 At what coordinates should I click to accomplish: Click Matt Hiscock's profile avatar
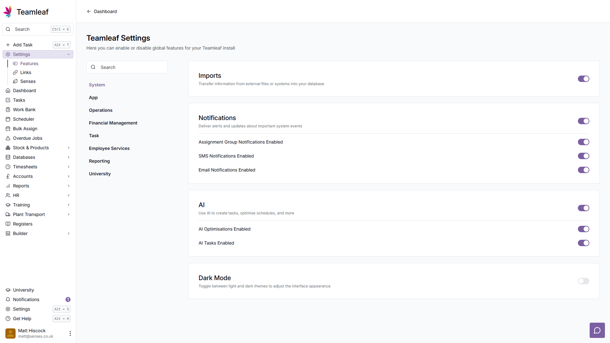[10, 333]
